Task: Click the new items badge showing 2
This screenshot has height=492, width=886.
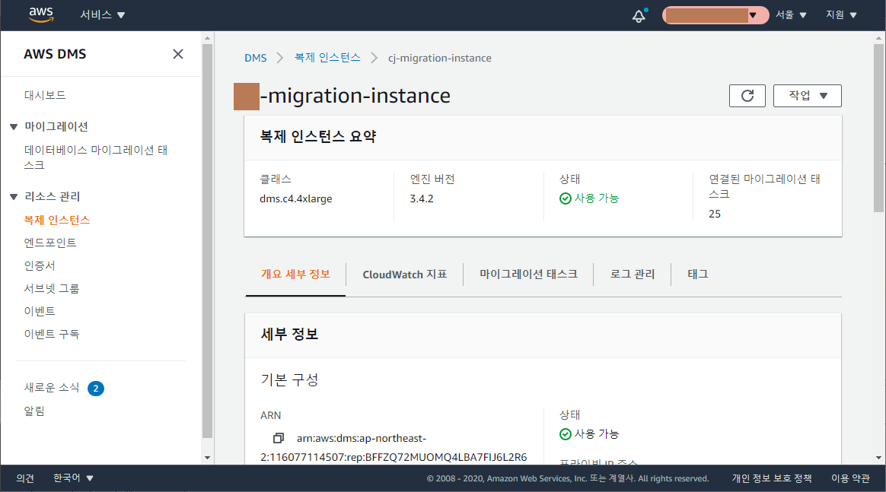Action: click(x=95, y=388)
